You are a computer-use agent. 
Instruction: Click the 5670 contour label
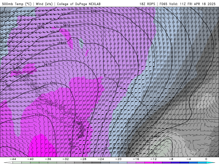[47, 65]
